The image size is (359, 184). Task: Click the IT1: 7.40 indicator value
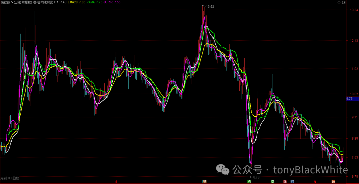point(60,3)
